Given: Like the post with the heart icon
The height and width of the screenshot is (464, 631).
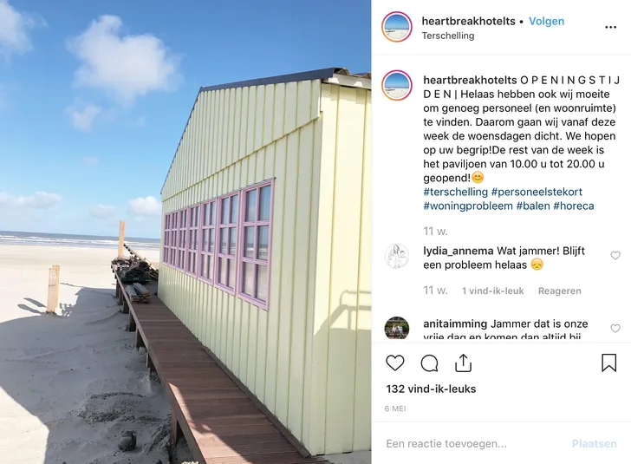Looking at the screenshot, I should pos(394,363).
